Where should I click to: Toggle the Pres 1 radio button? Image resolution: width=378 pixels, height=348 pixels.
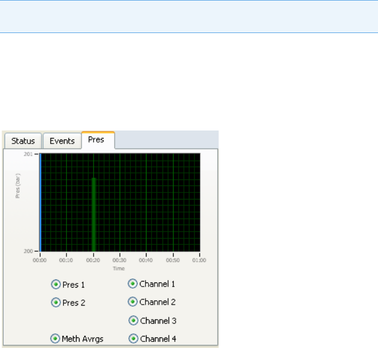tap(55, 284)
